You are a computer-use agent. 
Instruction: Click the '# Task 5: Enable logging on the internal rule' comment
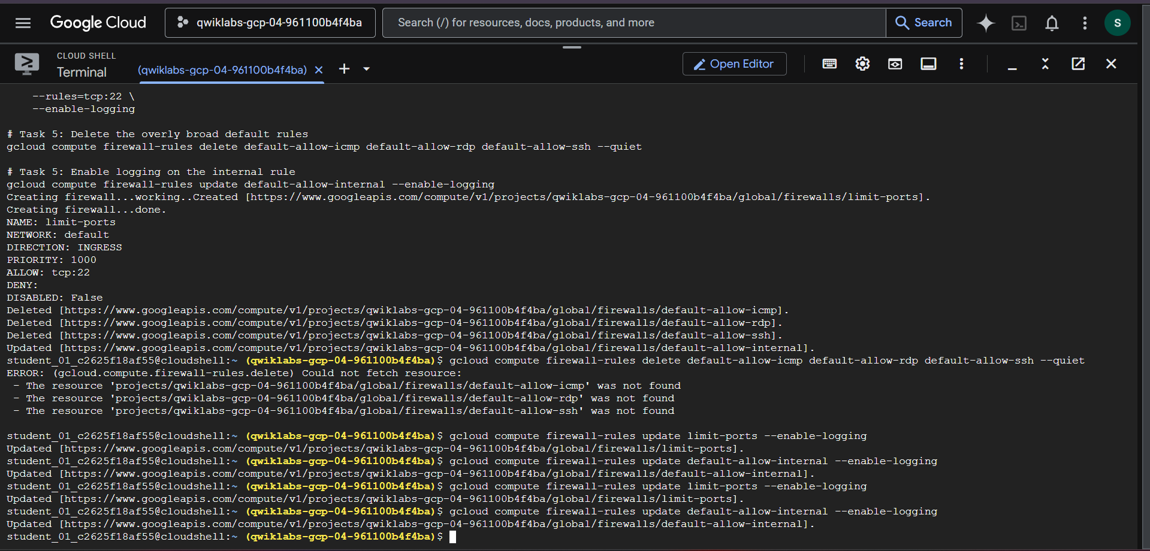[x=151, y=172]
